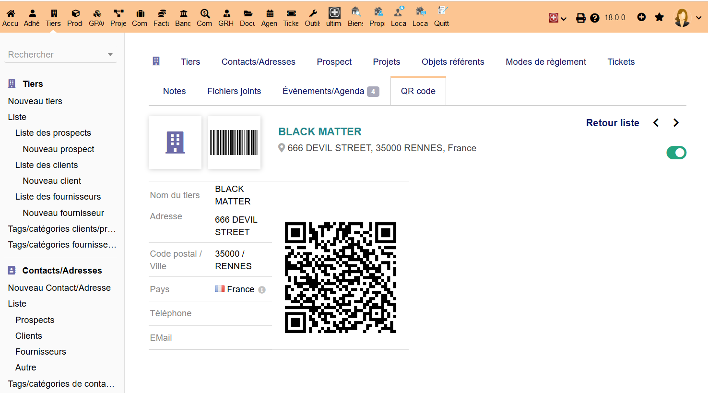This screenshot has width=708, height=393.
Task: Click Nouveau tiers in the sidebar
Action: point(35,101)
